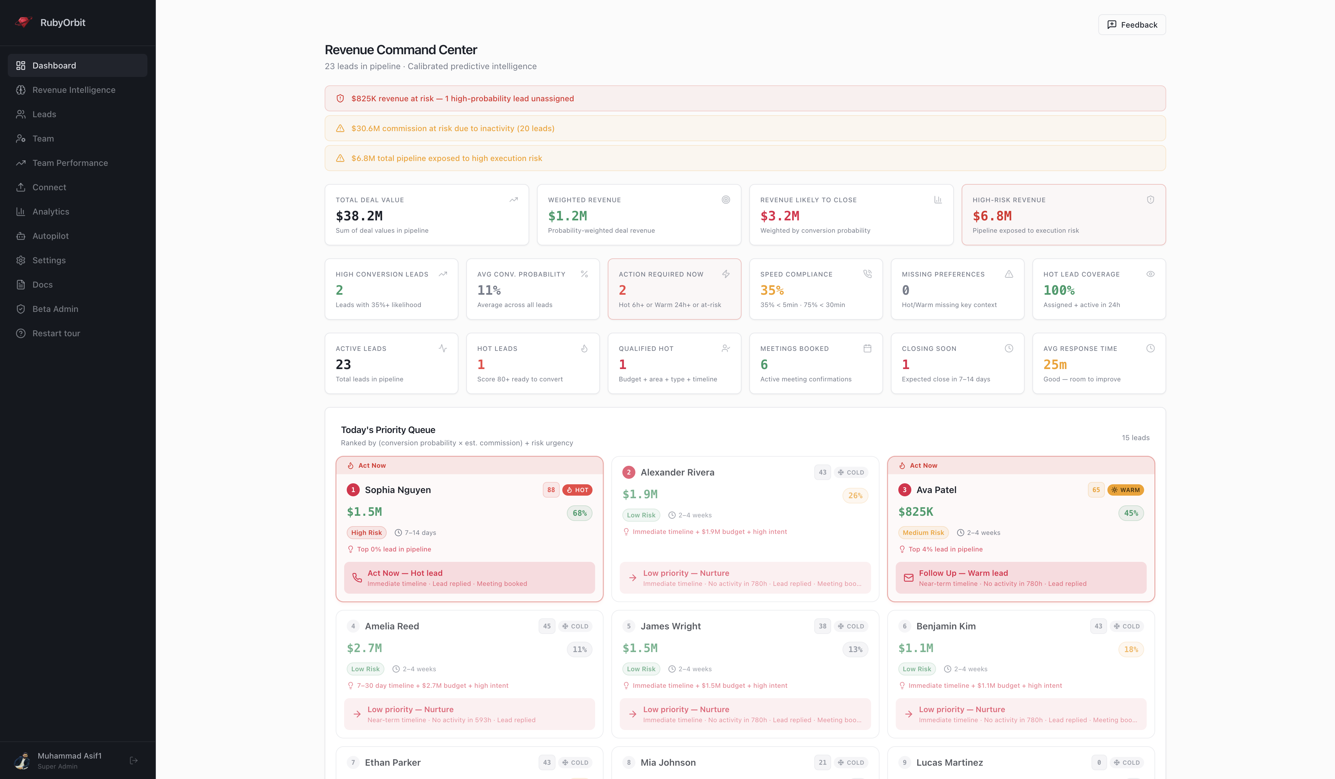Go to the Leads page
1335x779 pixels.
point(77,114)
